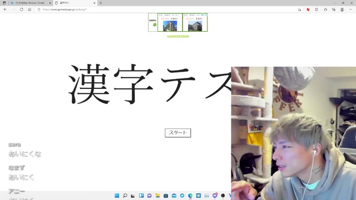The image size is (356, 200).
Task: Open the taskbar search magnifier
Action: pos(125,196)
